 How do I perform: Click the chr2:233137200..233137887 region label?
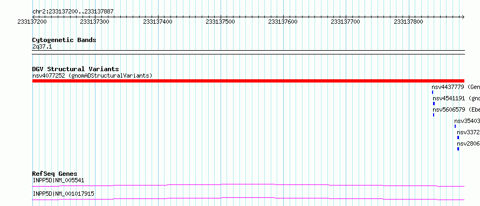(x=73, y=12)
